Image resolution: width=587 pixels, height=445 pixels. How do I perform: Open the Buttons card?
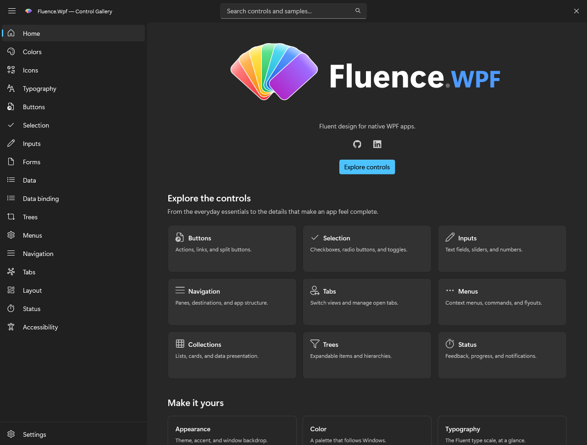click(x=232, y=249)
